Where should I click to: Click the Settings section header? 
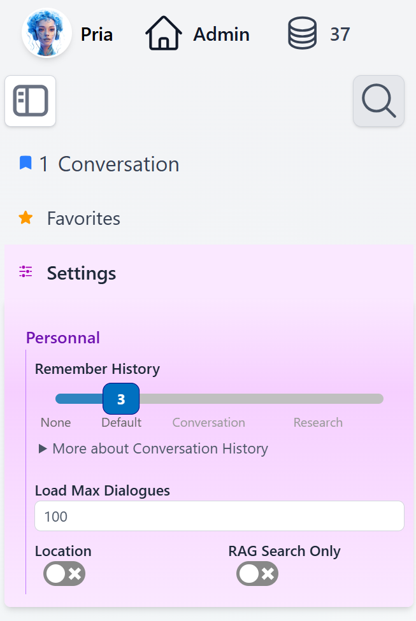(x=81, y=273)
